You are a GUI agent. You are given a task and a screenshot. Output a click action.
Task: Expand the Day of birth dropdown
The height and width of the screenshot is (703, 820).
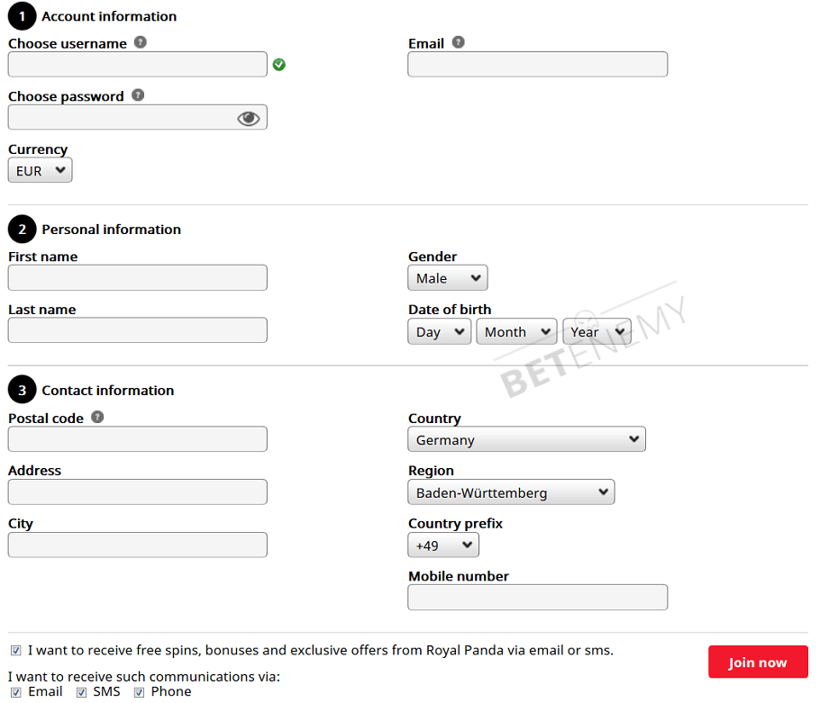click(x=440, y=331)
